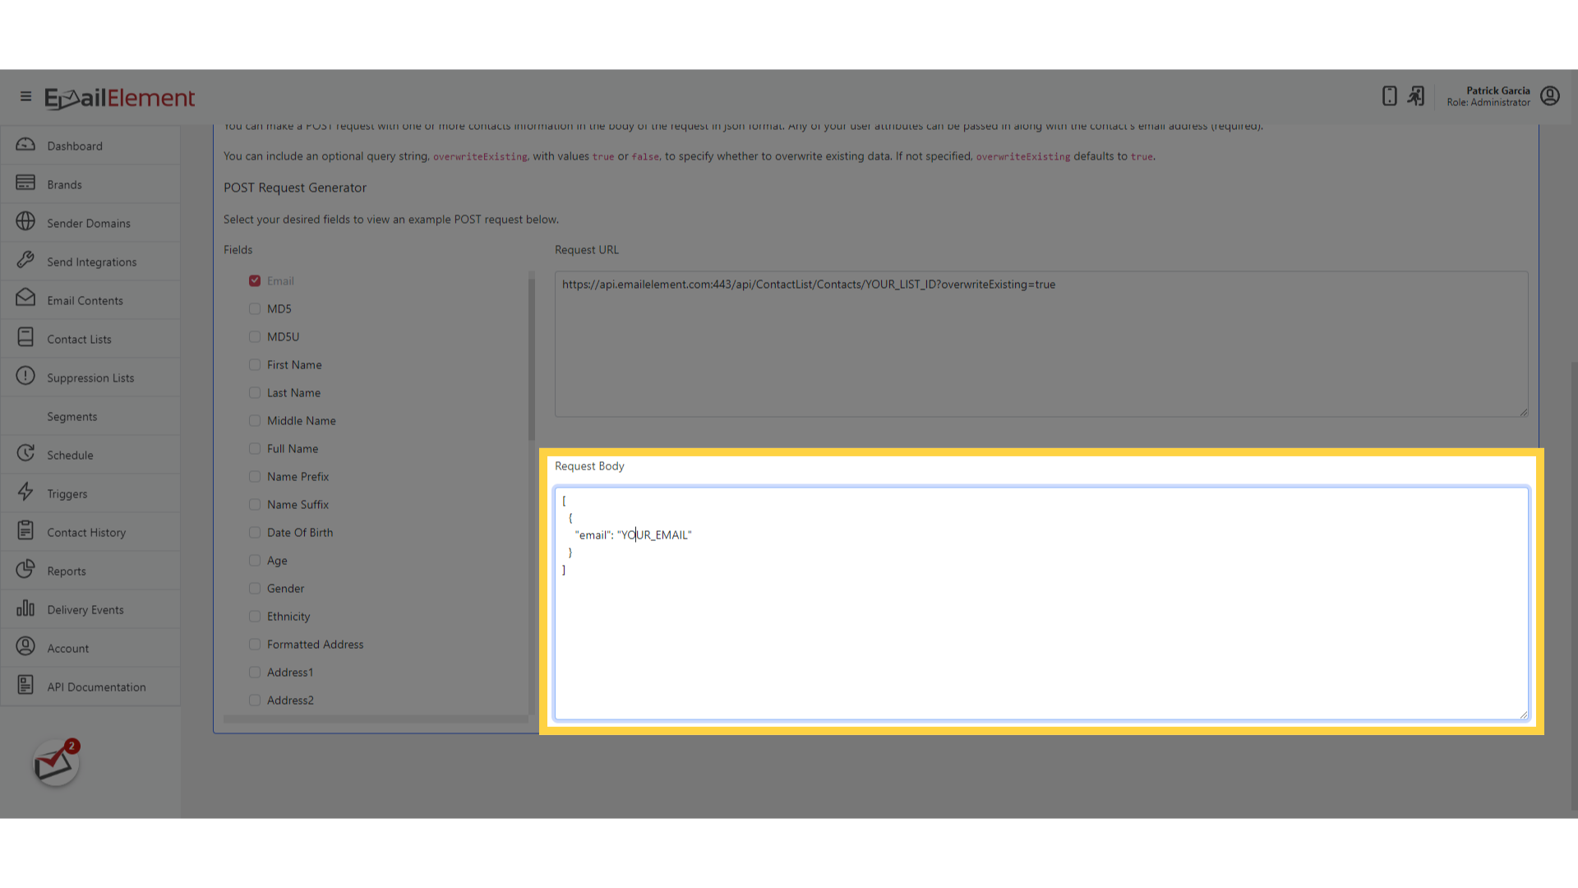Check the Middle Name field
The height and width of the screenshot is (888, 1578).
(x=255, y=421)
